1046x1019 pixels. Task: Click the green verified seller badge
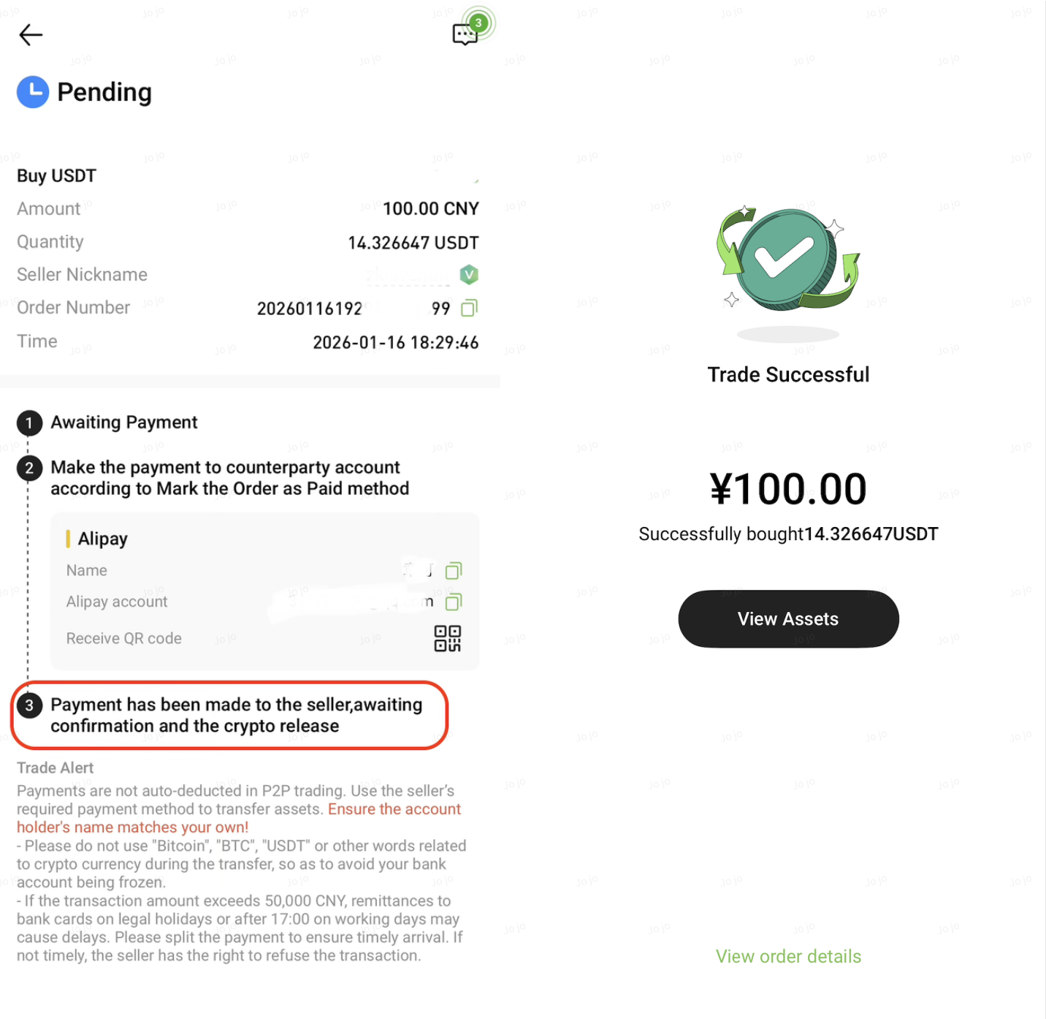pos(469,275)
